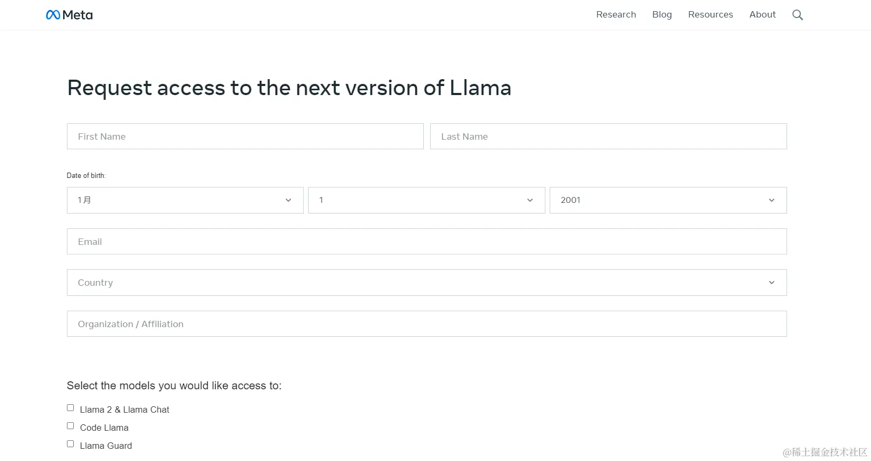This screenshot has height=461, width=871.
Task: Click the First Name field
Action: [x=245, y=136]
